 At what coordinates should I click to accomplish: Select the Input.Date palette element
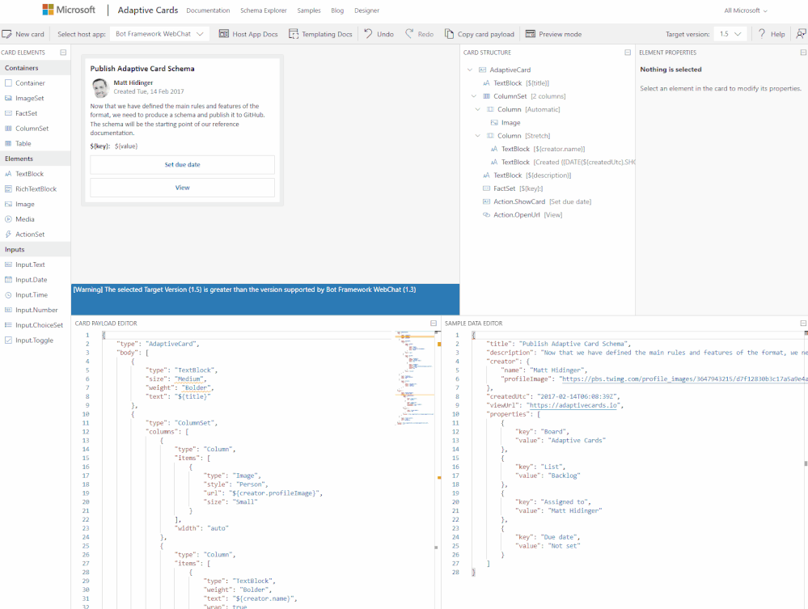pos(35,280)
